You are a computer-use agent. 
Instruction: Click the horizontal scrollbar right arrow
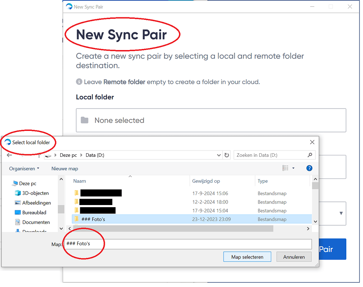point(308,228)
